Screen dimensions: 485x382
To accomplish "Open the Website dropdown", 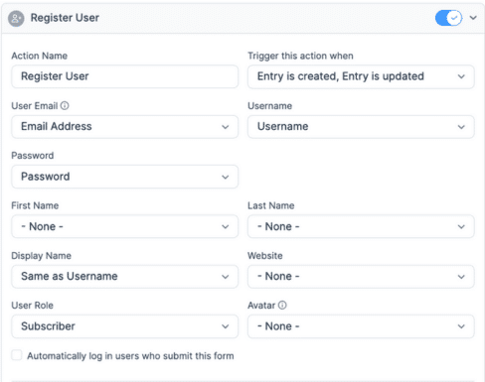I will (361, 277).
